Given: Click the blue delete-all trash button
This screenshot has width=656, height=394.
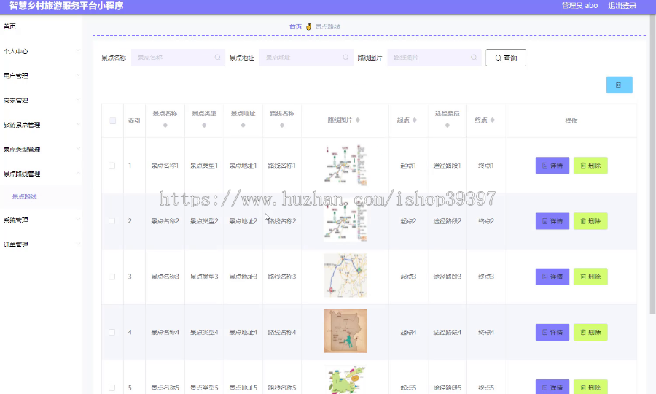Looking at the screenshot, I should point(619,85).
